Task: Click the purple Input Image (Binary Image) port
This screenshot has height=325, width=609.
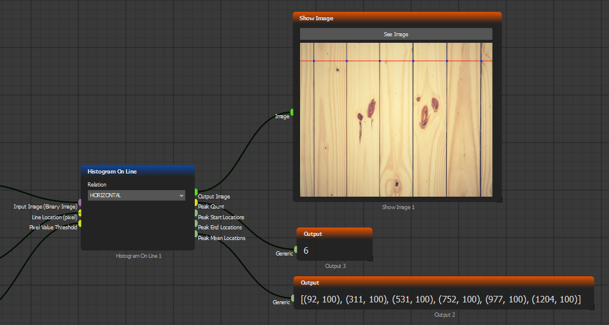Action: [x=80, y=203]
